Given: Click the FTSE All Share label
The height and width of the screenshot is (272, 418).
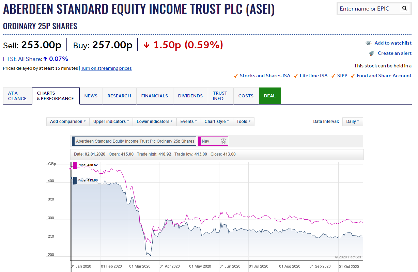Looking at the screenshot, I should [x=22, y=59].
